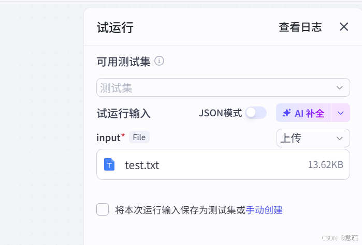This screenshot has height=245, width=362.
Task: Click the JSON模式 label text
Action: [220, 113]
